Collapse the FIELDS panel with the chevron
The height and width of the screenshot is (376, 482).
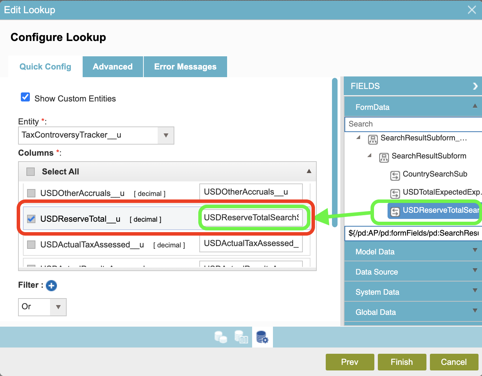pos(475,86)
